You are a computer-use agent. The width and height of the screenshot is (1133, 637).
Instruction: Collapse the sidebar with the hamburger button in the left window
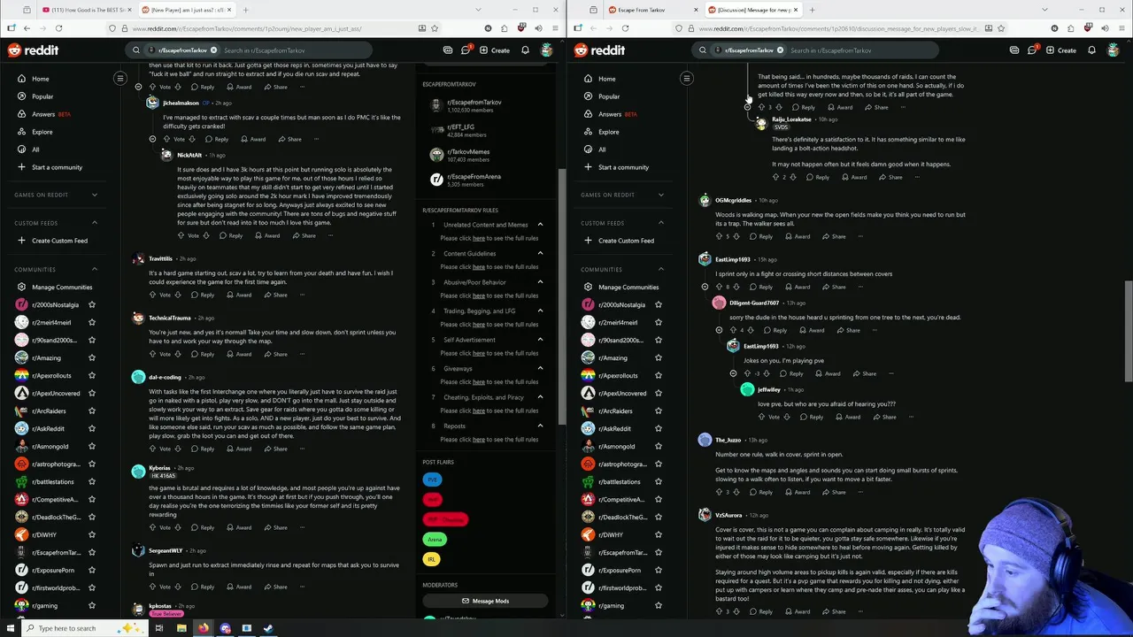tap(119, 79)
